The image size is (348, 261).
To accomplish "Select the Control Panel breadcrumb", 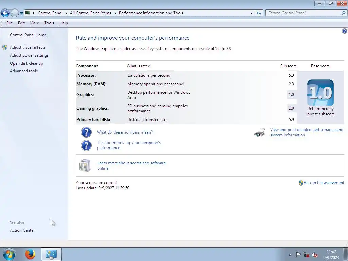I will (50, 13).
